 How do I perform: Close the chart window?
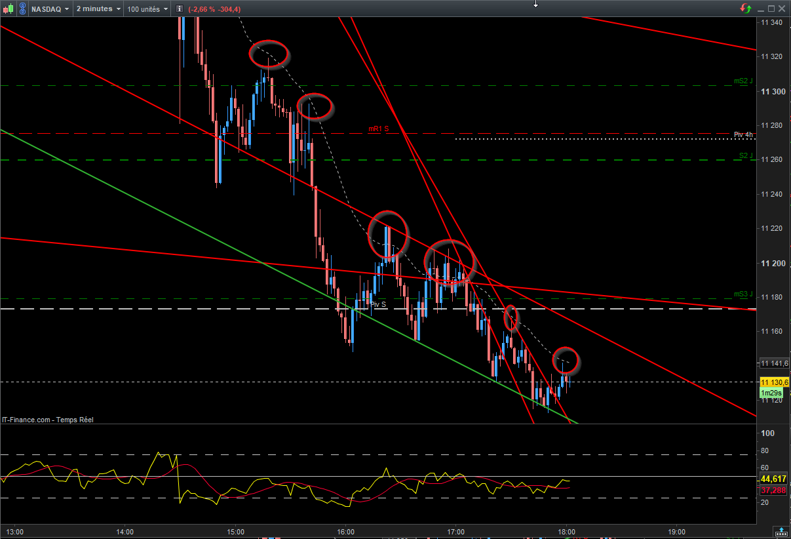coord(782,9)
